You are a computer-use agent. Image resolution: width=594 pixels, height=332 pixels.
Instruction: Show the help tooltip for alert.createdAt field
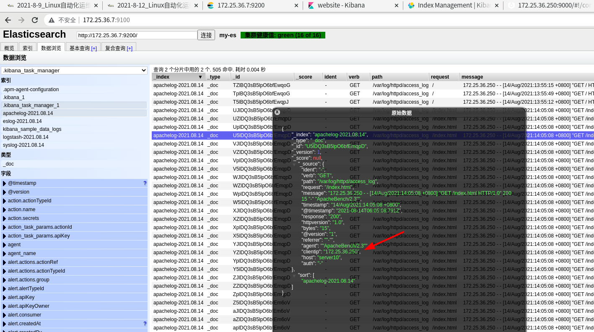point(145,324)
